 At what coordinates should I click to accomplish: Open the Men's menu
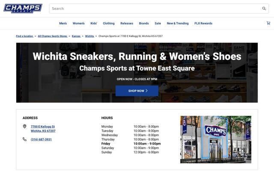coord(63,24)
